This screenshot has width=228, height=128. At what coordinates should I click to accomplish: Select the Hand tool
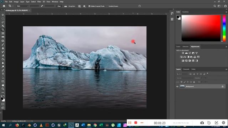(x=3, y=85)
